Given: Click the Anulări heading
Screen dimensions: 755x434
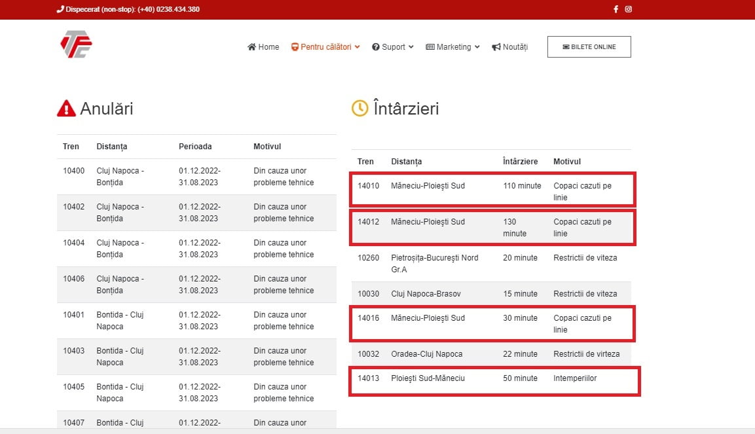Looking at the screenshot, I should tap(107, 108).
